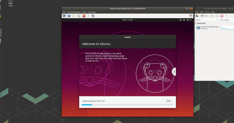Image resolution: width=234 pixels, height=123 pixels.
Task: Open shutdown options dropdown arrow in console toolbar
Action: click(88, 16)
